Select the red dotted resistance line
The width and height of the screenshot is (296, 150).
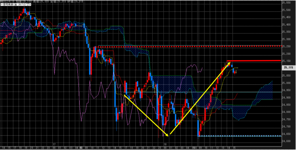(x=188, y=46)
